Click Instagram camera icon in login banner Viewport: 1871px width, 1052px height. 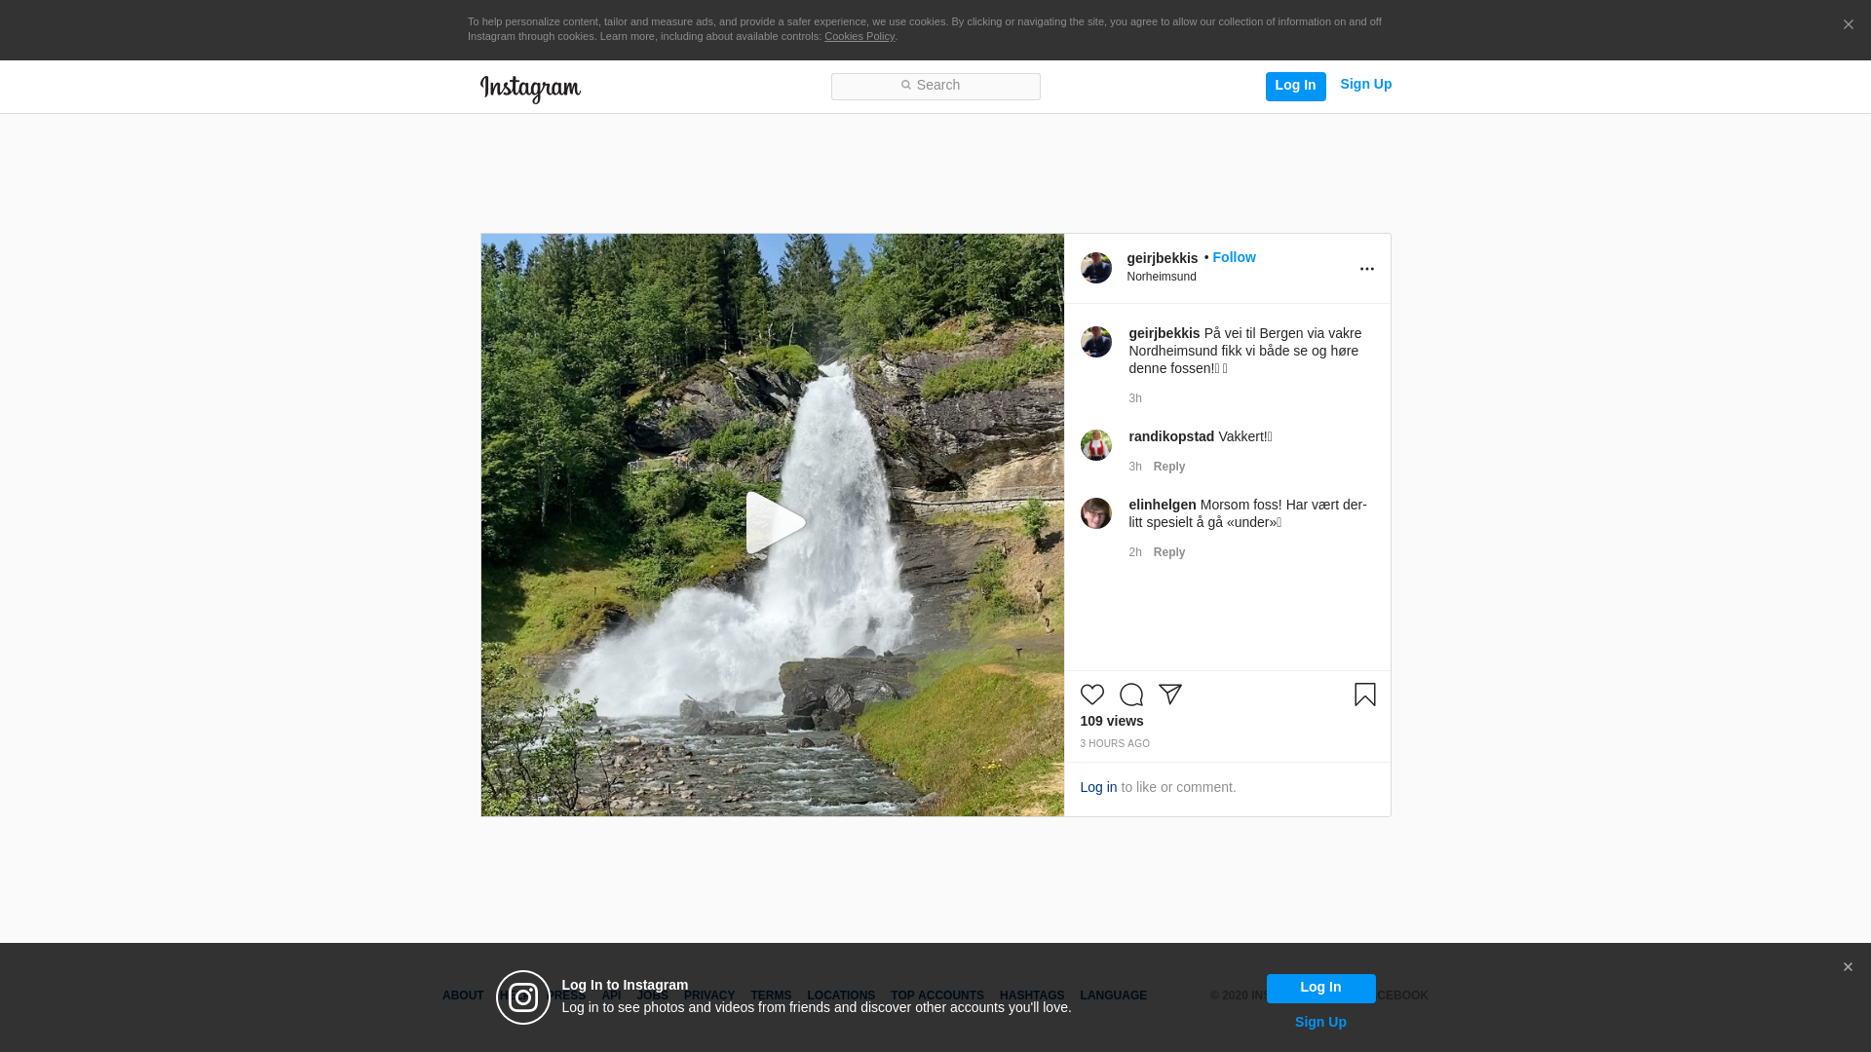pyautogui.click(x=523, y=997)
